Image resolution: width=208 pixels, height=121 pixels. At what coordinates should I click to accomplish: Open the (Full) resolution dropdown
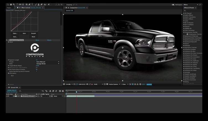tap(98, 84)
